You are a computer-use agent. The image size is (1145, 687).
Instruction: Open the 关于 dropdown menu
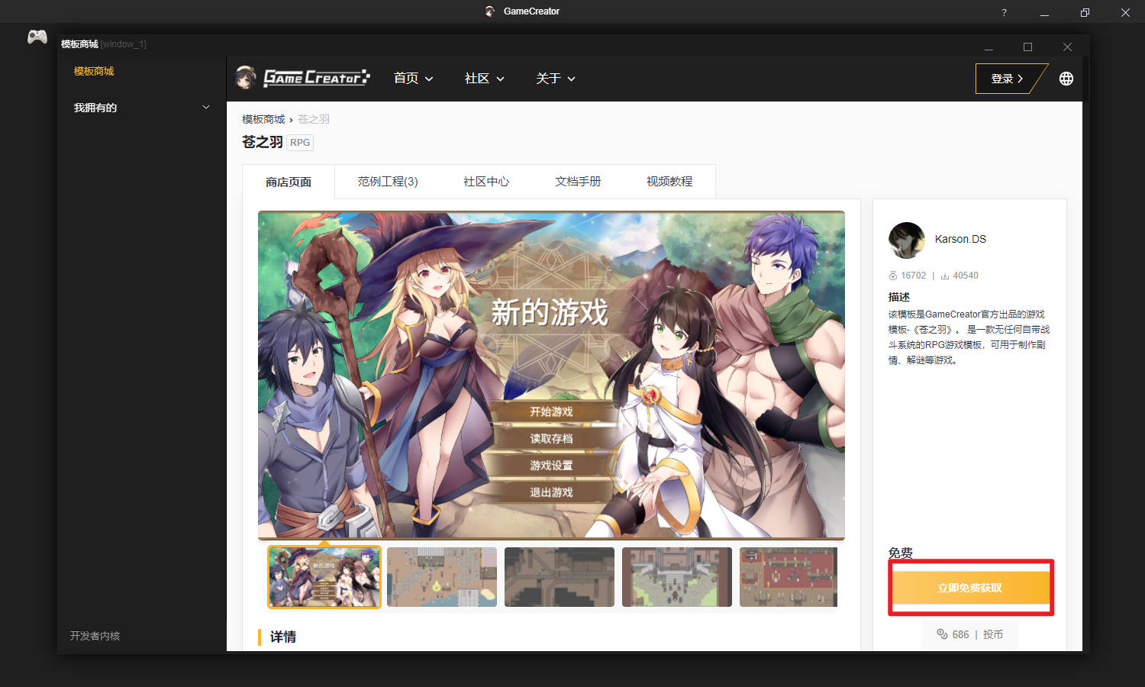556,79
